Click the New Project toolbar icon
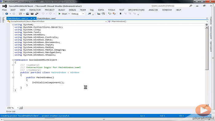Image resolution: width=215 pixels, height=121 pixels. pyautogui.click(x=20, y=14)
